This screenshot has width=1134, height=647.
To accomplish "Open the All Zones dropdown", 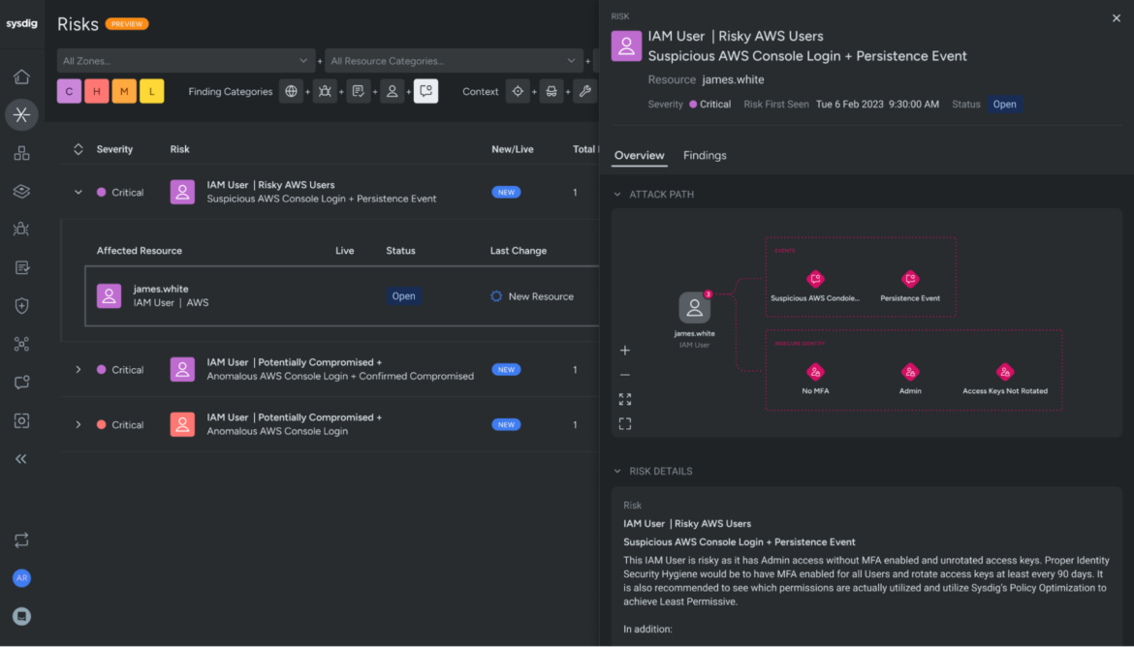I will [185, 59].
